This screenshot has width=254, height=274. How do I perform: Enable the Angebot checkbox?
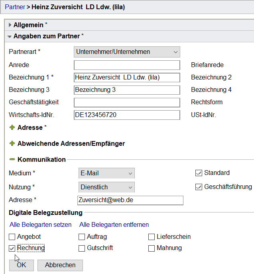click(12, 237)
